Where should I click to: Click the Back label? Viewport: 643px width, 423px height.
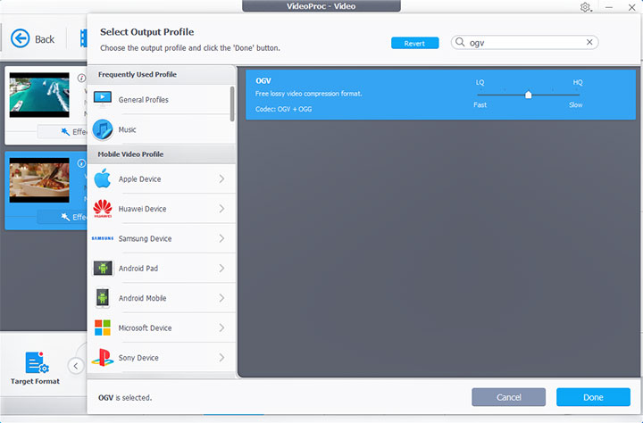[x=45, y=39]
